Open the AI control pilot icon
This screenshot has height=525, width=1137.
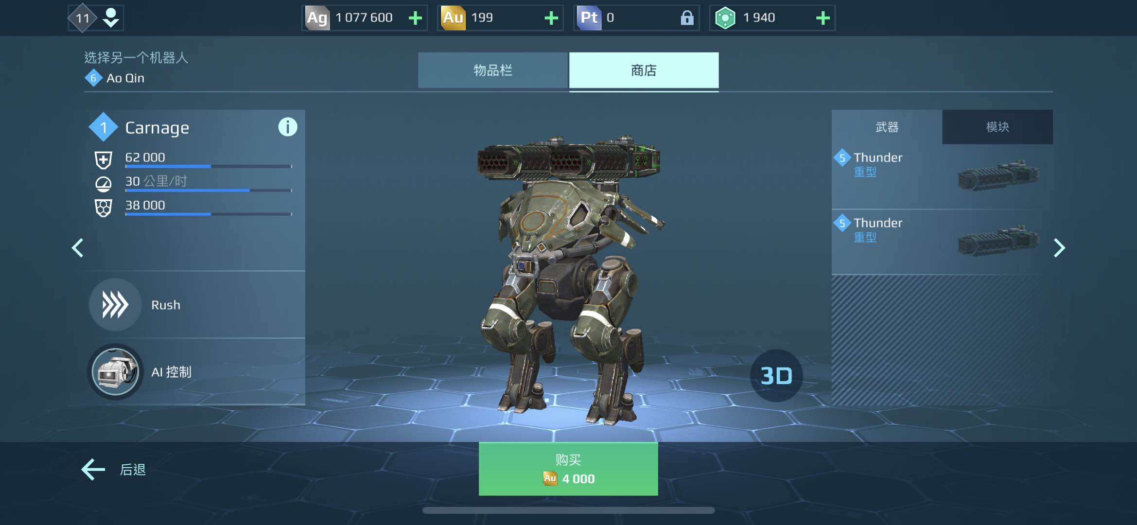point(115,372)
